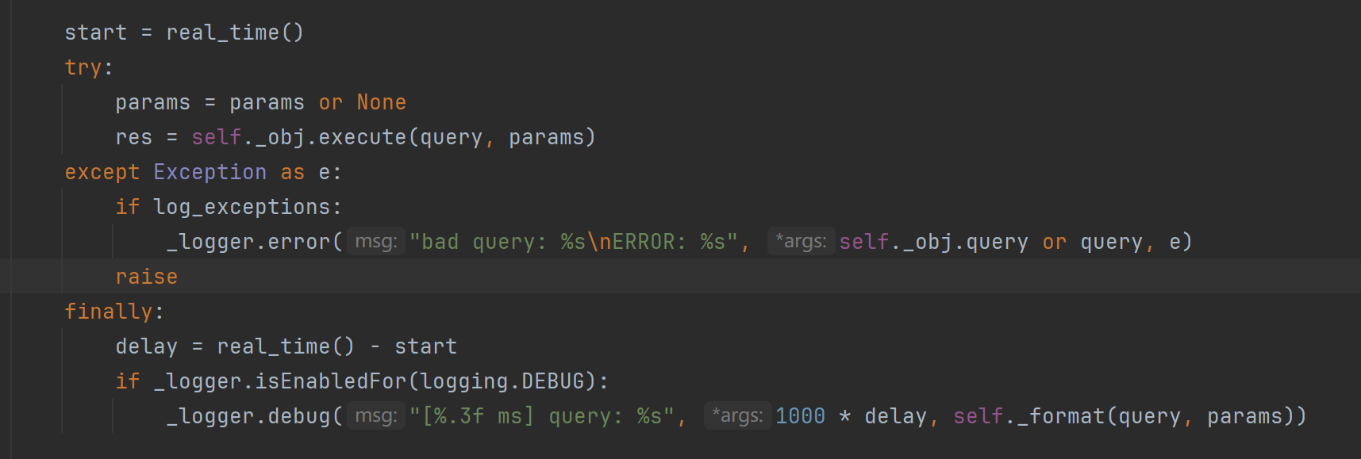Click the number 1000 in debug call

pyautogui.click(x=800, y=416)
